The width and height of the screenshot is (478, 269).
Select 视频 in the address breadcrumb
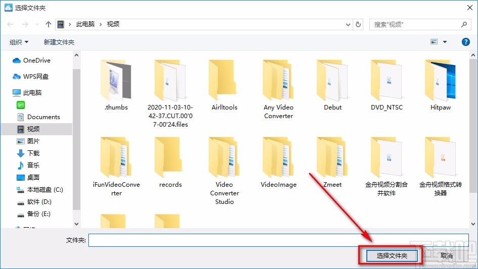click(113, 24)
